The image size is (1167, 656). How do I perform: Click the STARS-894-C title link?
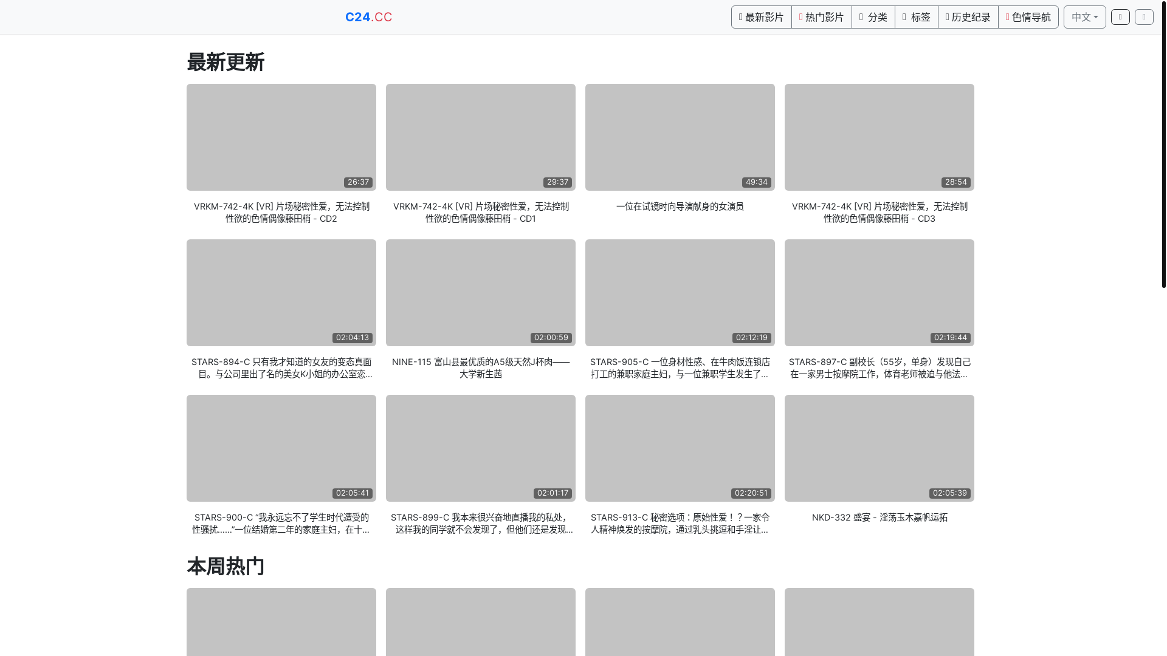pos(281,368)
